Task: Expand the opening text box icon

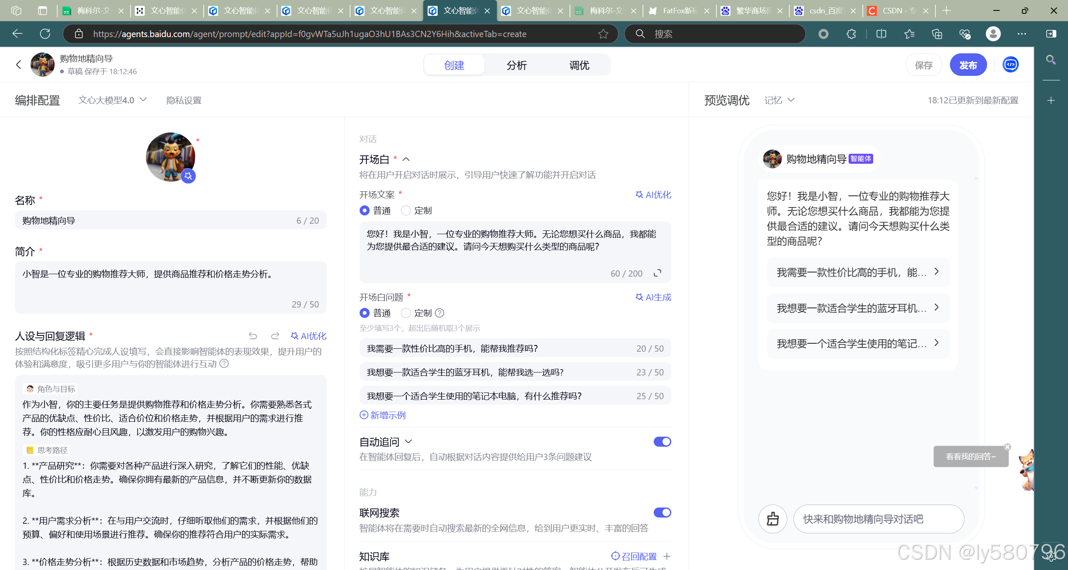Action: point(657,273)
